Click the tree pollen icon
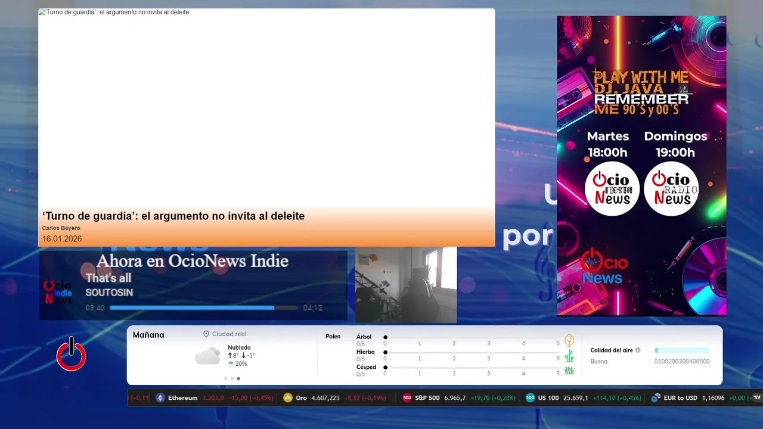Image resolution: width=763 pixels, height=429 pixels. tap(569, 340)
